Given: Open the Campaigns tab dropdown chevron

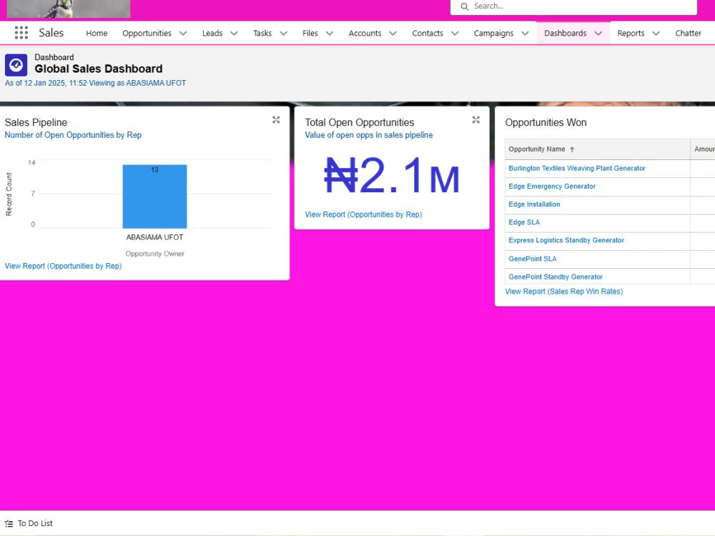Looking at the screenshot, I should tap(525, 34).
